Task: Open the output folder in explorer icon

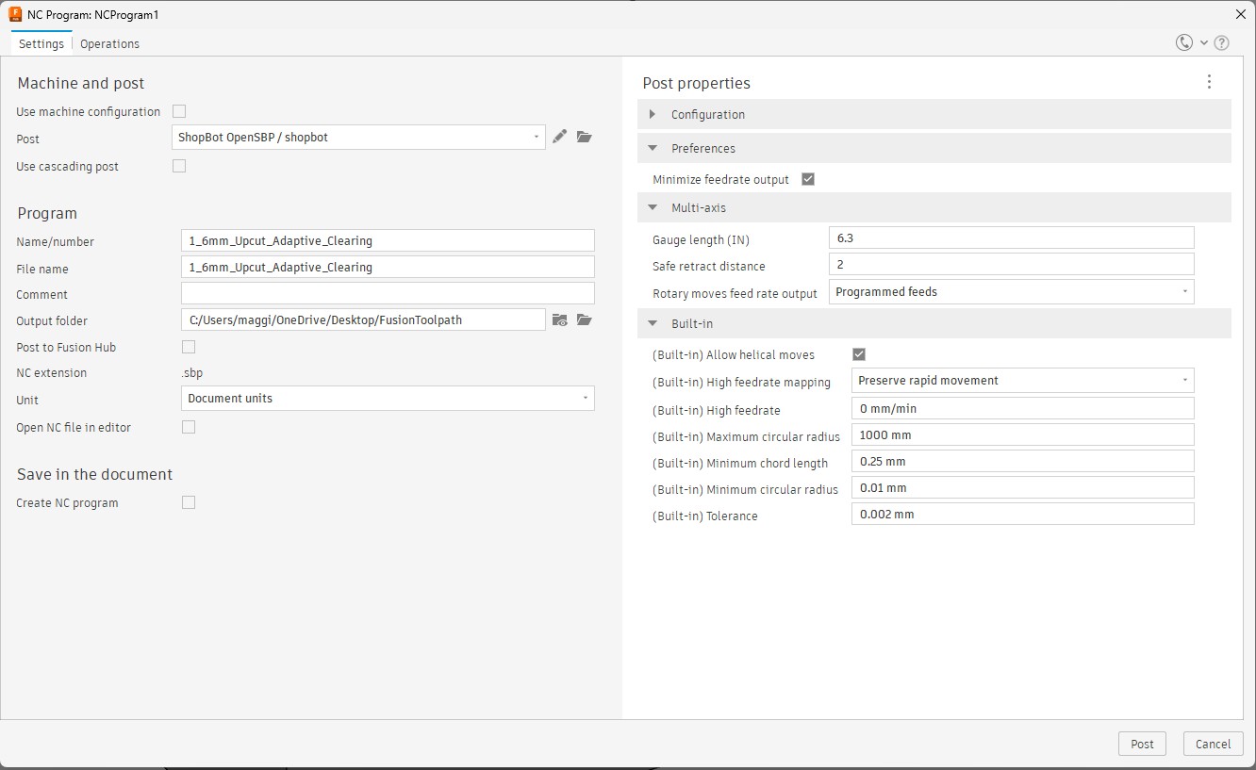Action: click(585, 319)
